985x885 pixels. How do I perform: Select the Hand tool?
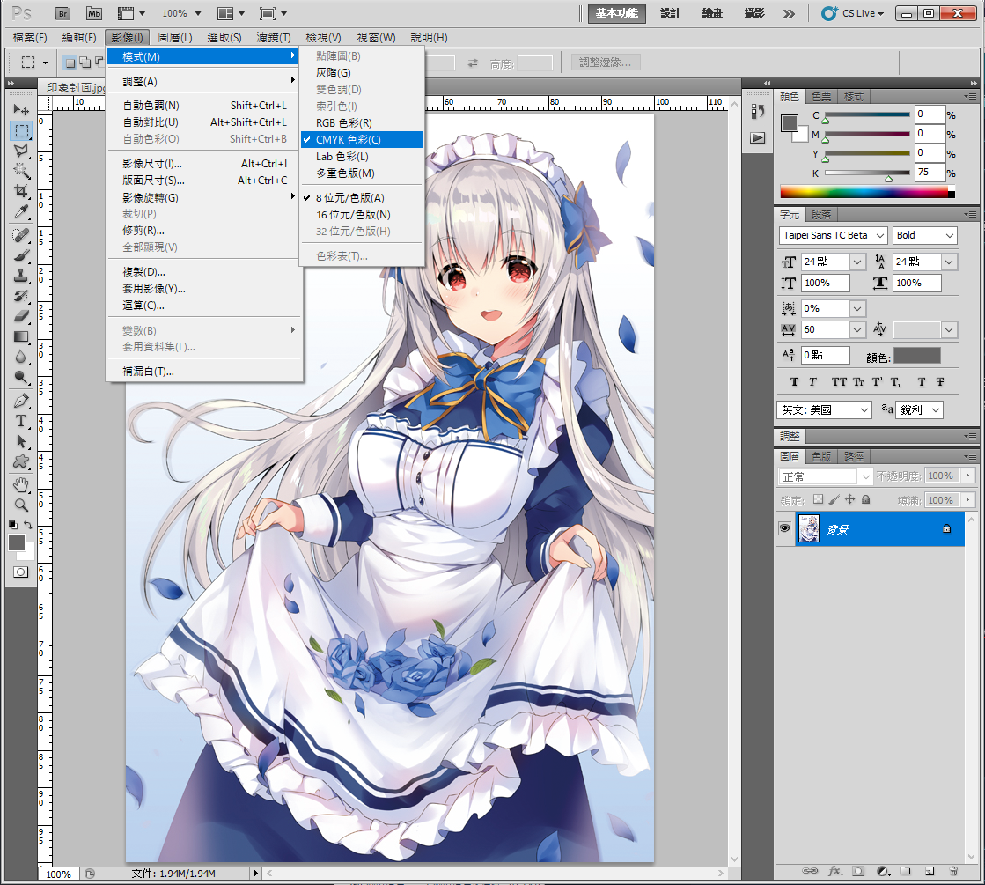(x=21, y=484)
